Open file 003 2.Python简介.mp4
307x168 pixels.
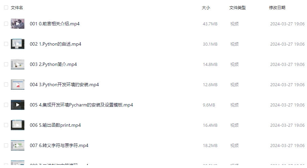tap(53, 64)
